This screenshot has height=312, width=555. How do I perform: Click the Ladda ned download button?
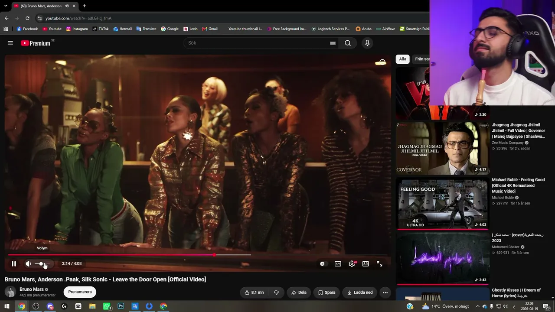pos(360,292)
